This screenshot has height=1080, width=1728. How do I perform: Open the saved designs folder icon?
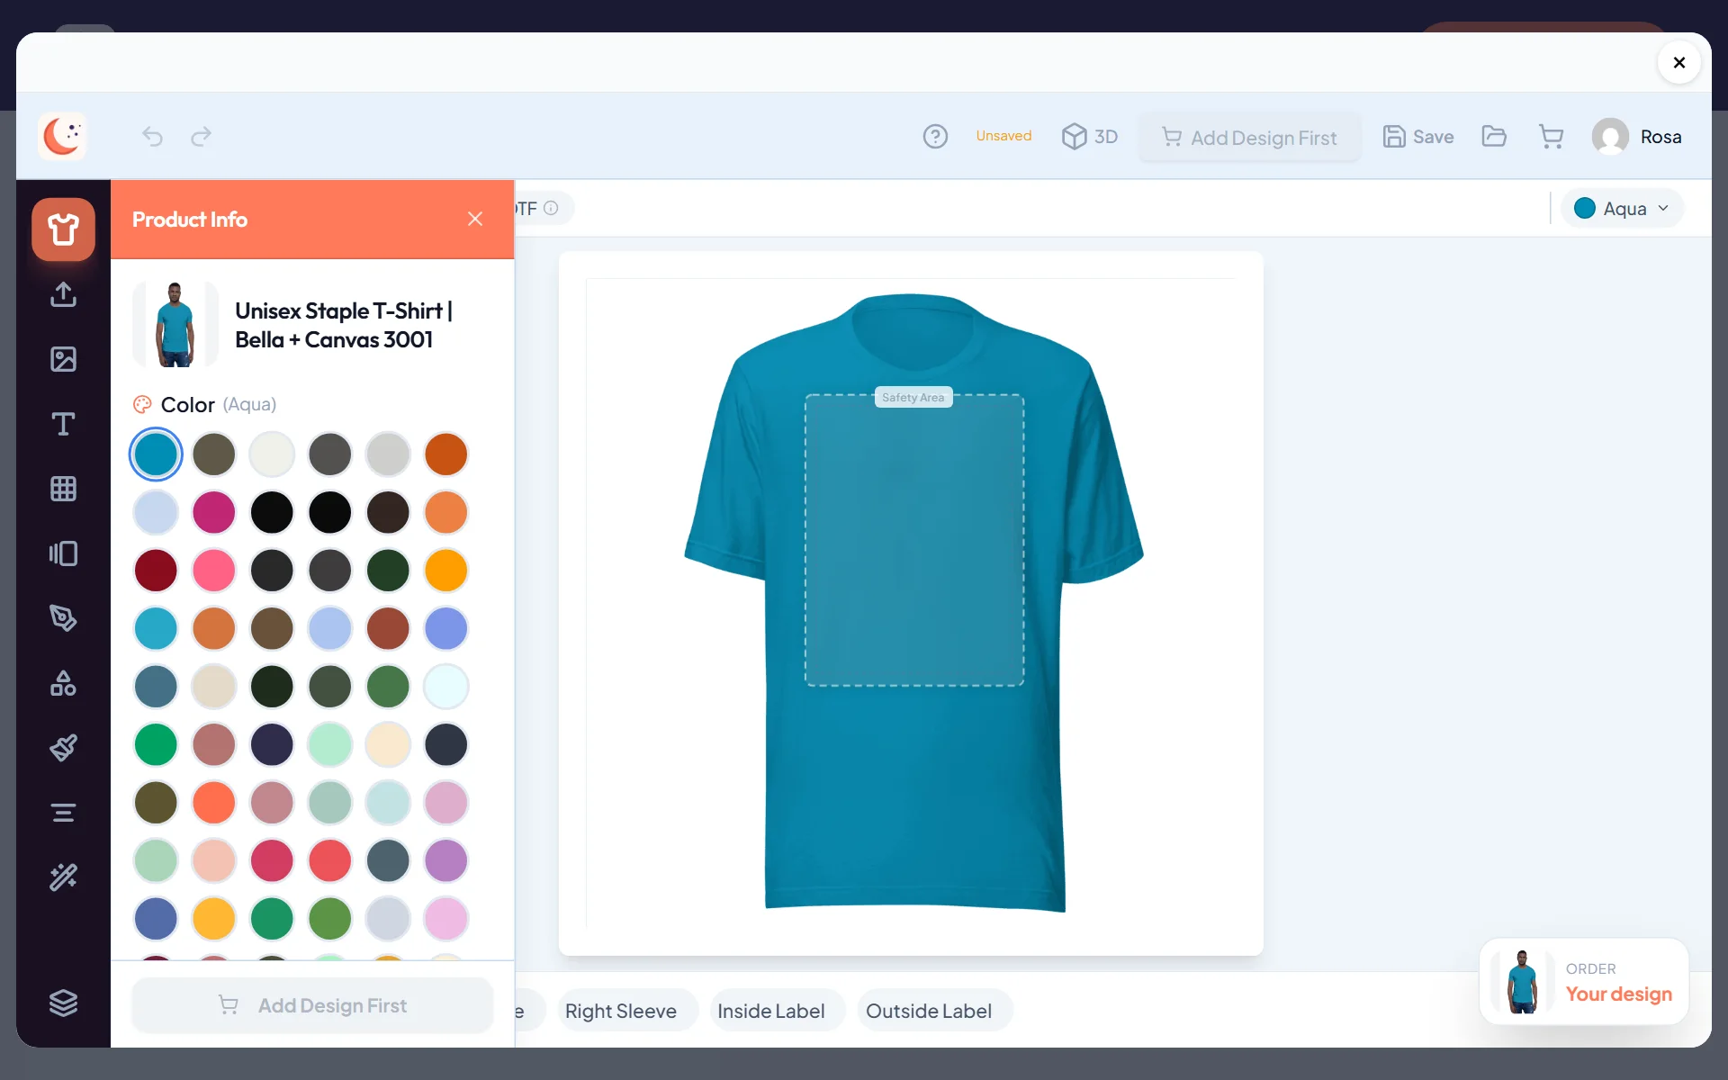coord(1494,137)
